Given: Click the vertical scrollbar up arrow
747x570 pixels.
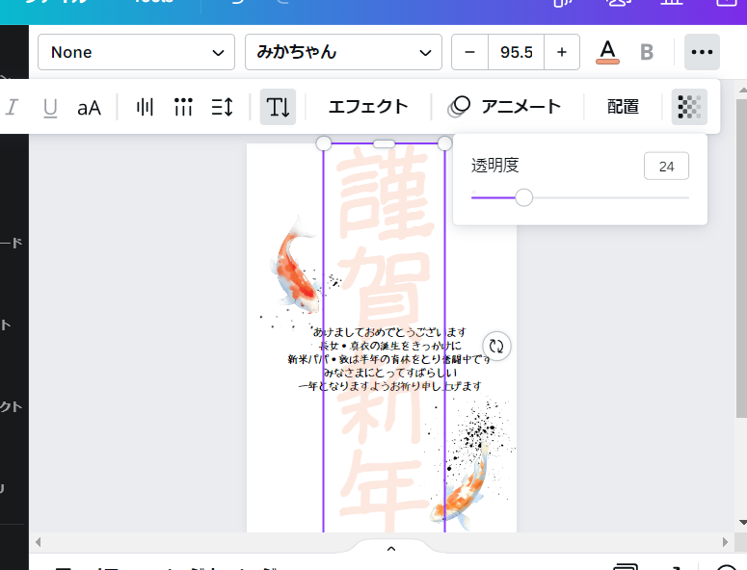Looking at the screenshot, I should tap(742, 90).
